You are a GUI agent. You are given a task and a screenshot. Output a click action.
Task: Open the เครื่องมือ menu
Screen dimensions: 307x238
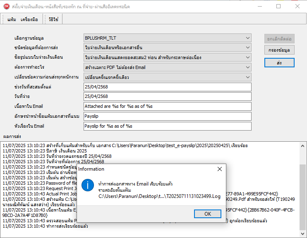tap(29, 19)
